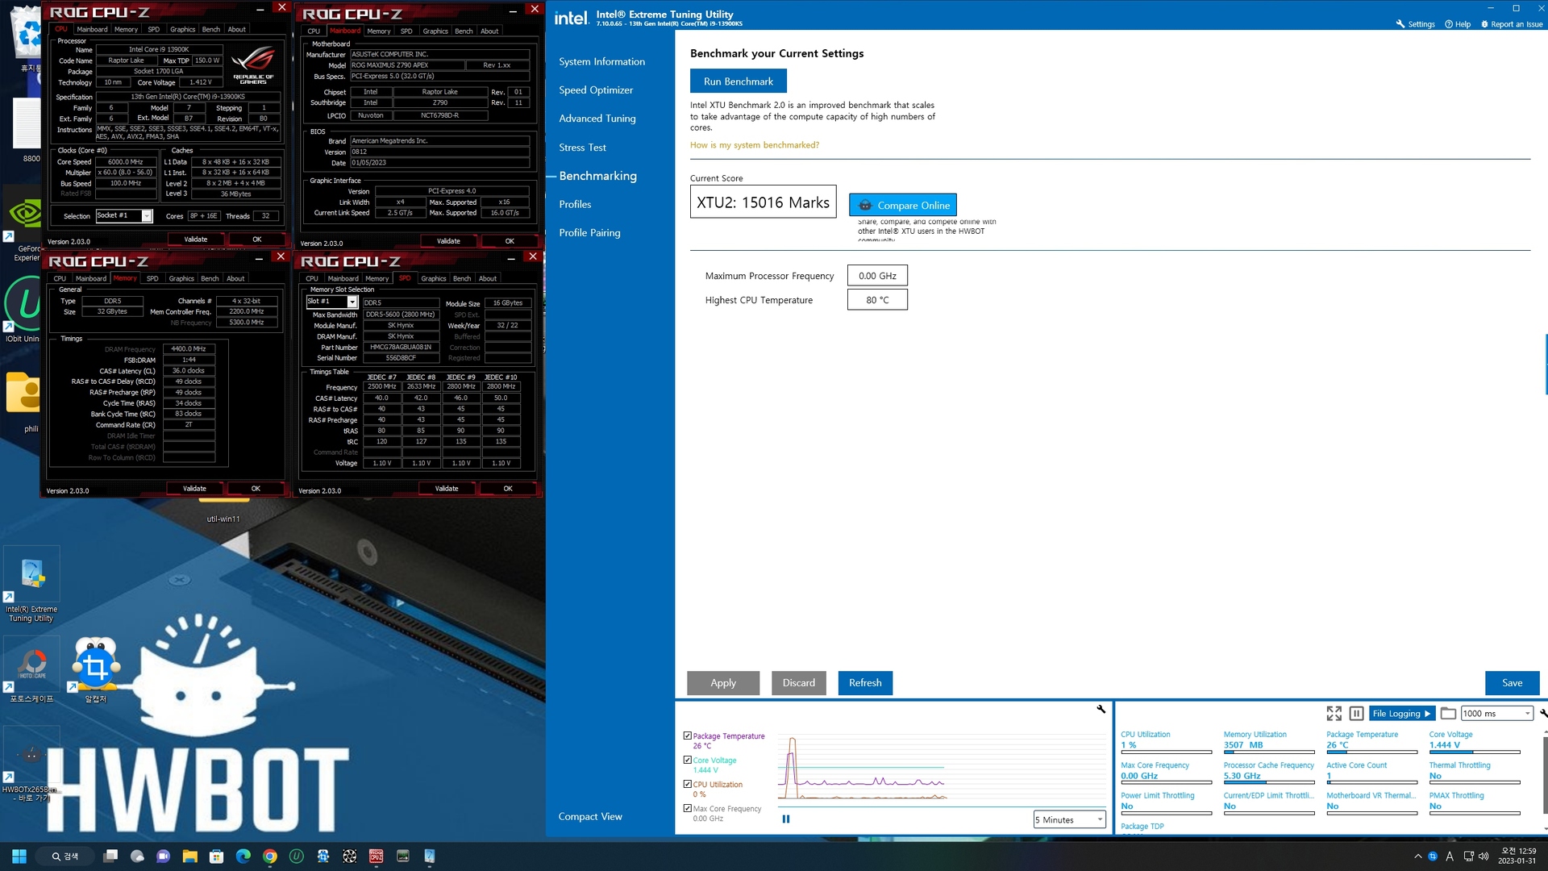Open log folder icon beside File Logging
Screen dimensions: 1548x871
(x=1448, y=713)
